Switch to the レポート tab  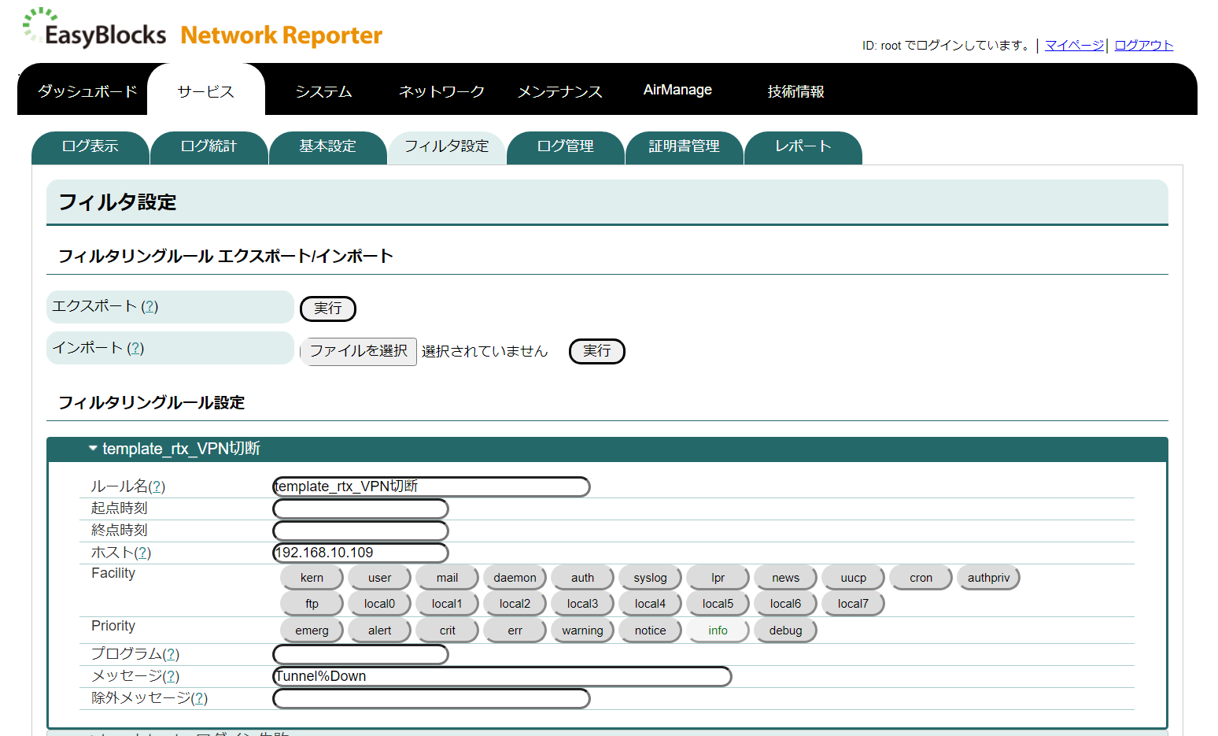(803, 146)
